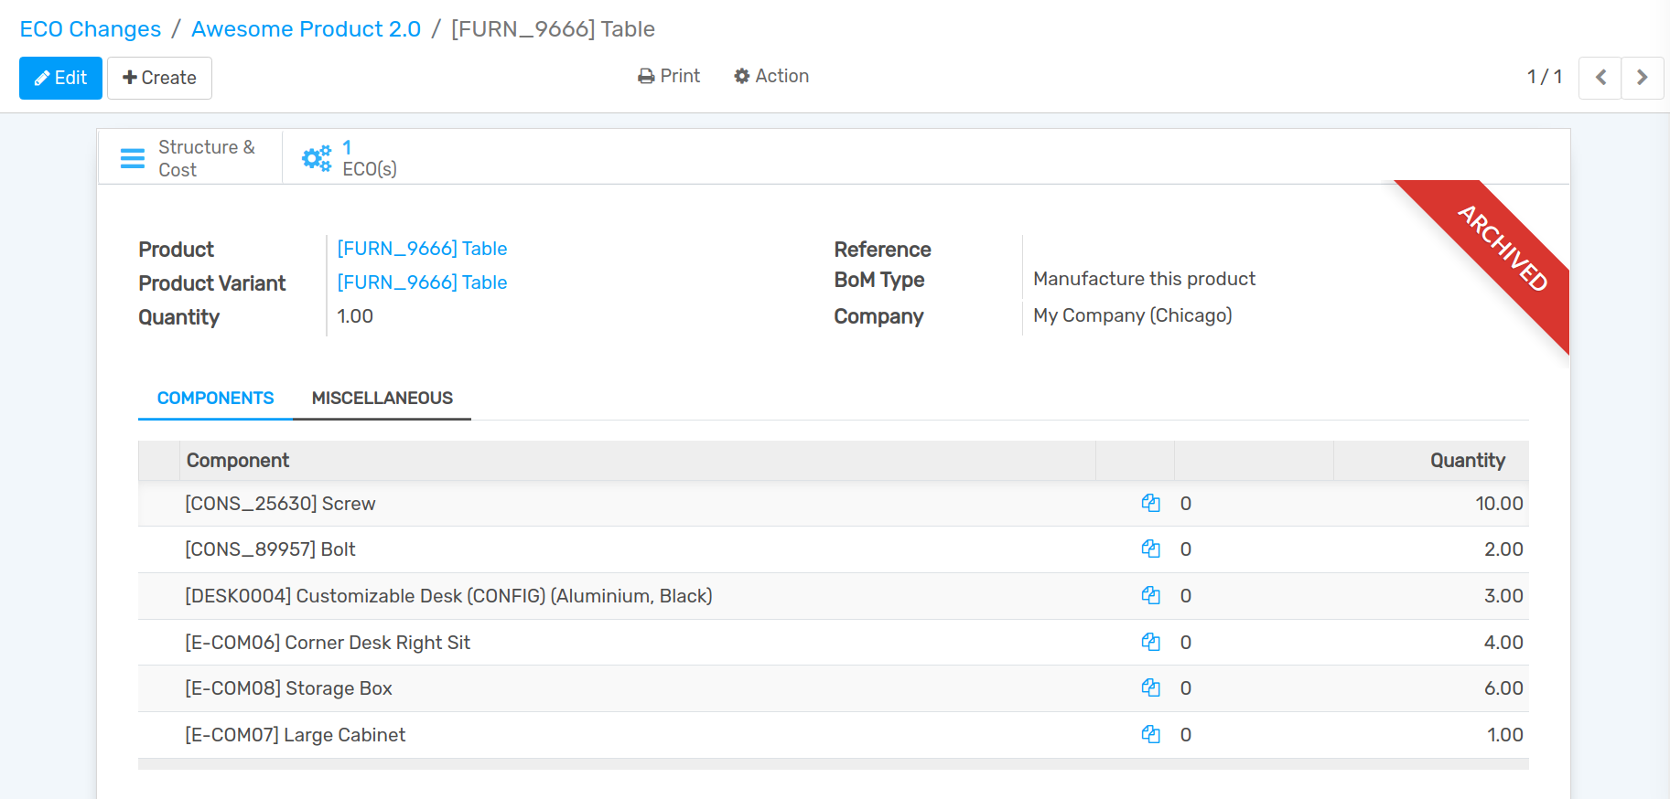Go to next record arrow
Screen dimensions: 1670x799
coord(1642,78)
